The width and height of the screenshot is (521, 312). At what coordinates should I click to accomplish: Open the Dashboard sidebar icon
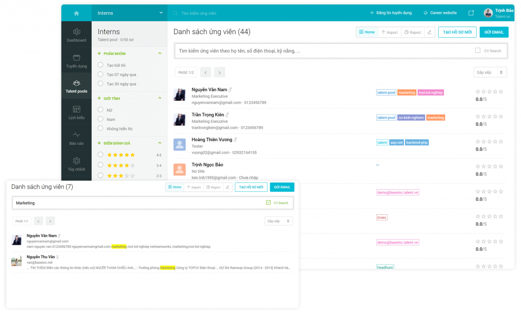[x=76, y=35]
